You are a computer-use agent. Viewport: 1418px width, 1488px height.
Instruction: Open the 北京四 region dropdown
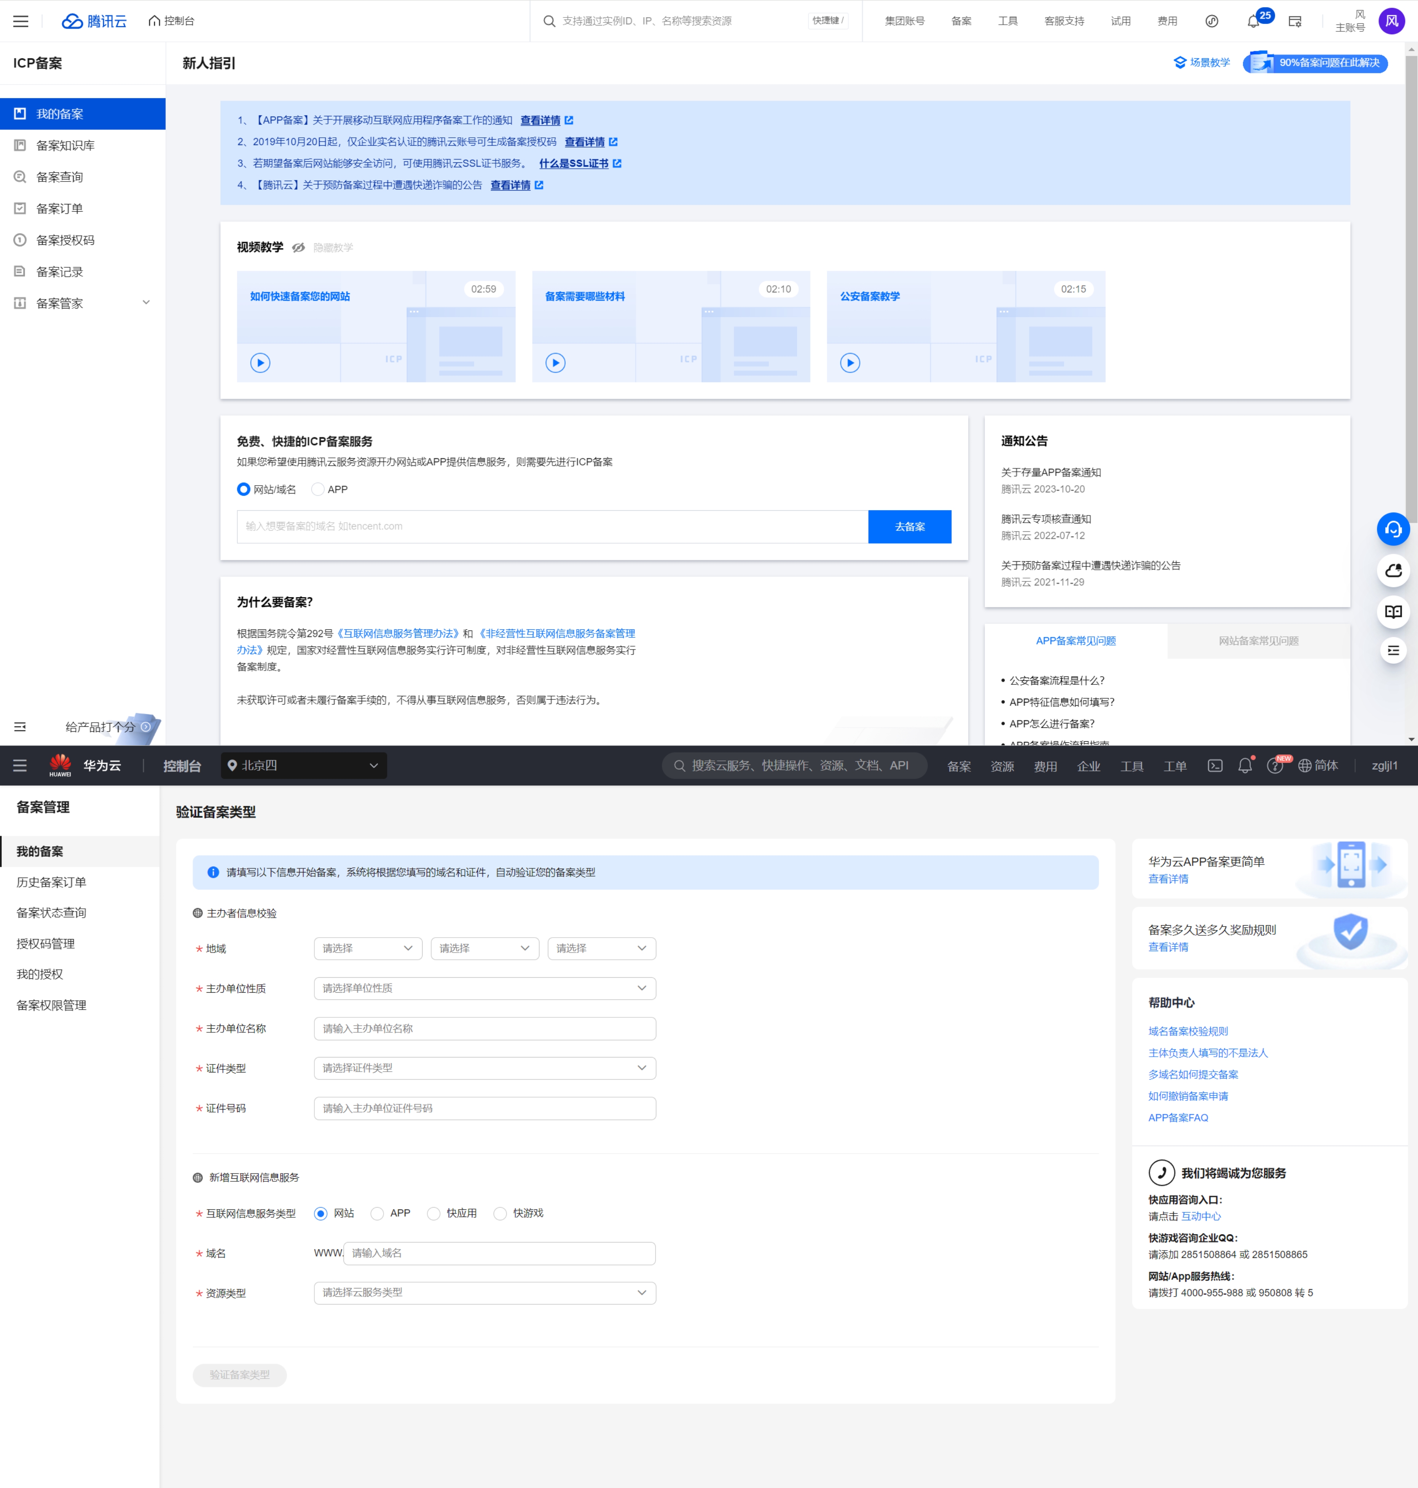click(x=304, y=766)
